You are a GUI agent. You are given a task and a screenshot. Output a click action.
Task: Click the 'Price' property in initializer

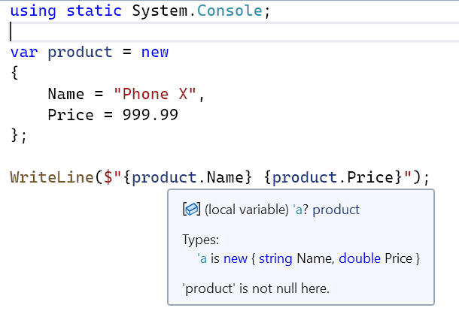point(71,115)
